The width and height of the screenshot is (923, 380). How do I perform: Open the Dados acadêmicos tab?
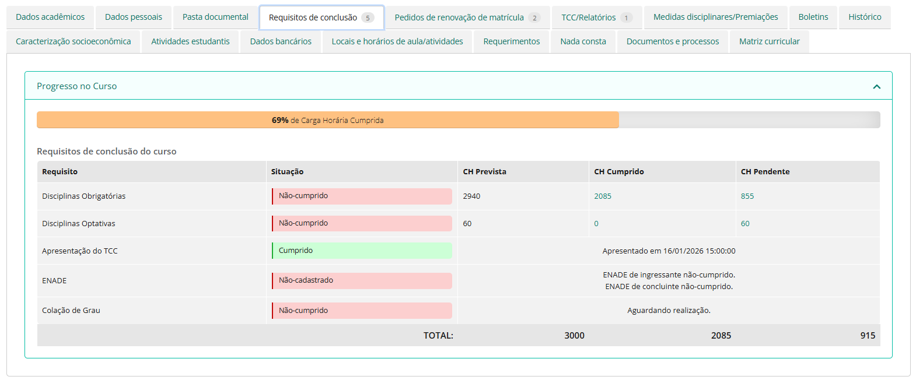(50, 17)
